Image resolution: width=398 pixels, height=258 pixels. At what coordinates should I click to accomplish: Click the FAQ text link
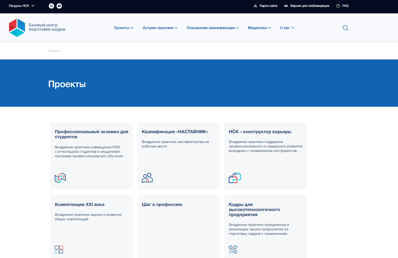pyautogui.click(x=345, y=6)
